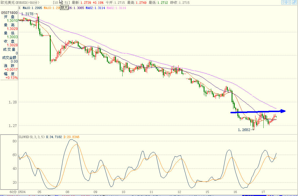Click the 幅度 value +0.13%
Image resolution: width=298 pixels, height=196 pixels.
pos(12,78)
